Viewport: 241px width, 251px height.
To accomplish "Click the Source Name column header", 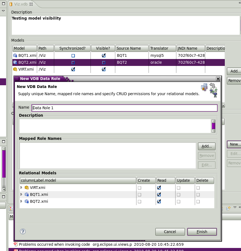I will pyautogui.click(x=132, y=48).
